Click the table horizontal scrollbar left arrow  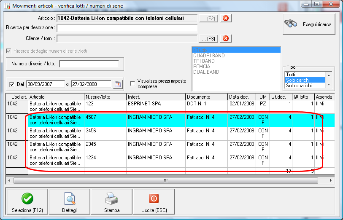[x=9, y=180]
